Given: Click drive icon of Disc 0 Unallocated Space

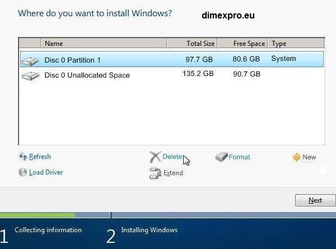Looking at the screenshot, I should click(31, 76).
